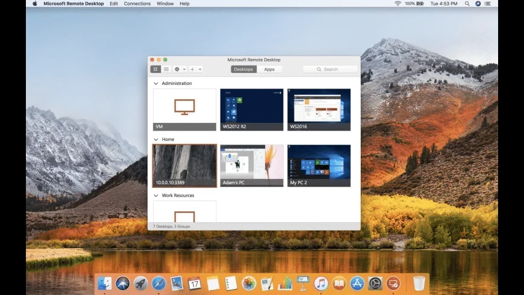Select the Apps tab
The image size is (524, 295).
(x=269, y=69)
